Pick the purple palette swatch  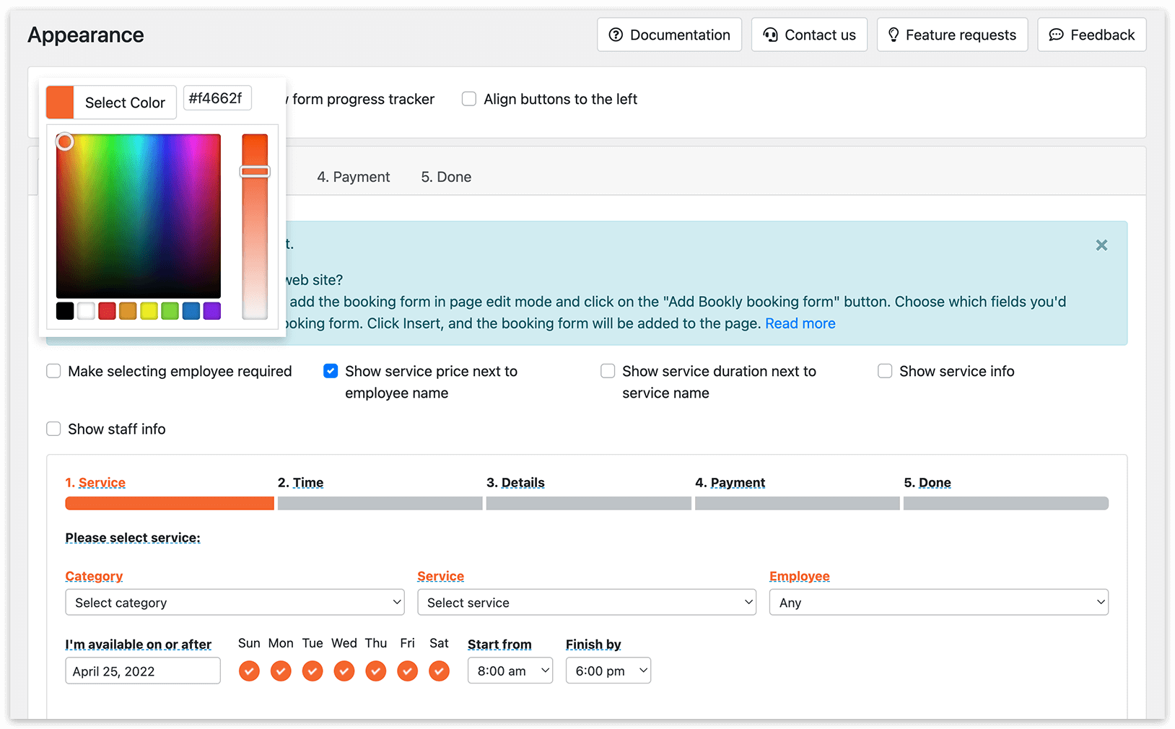(212, 311)
